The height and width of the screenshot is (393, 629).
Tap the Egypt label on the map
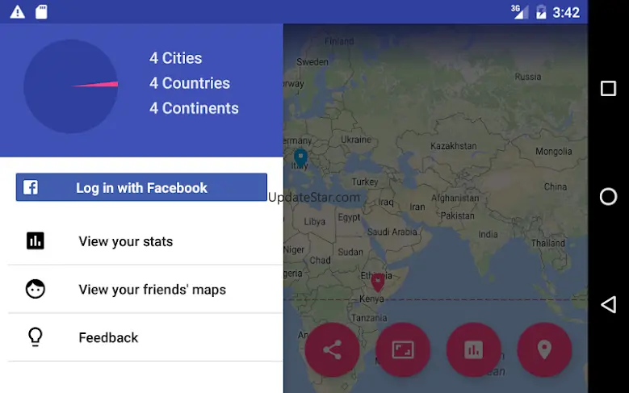349,217
